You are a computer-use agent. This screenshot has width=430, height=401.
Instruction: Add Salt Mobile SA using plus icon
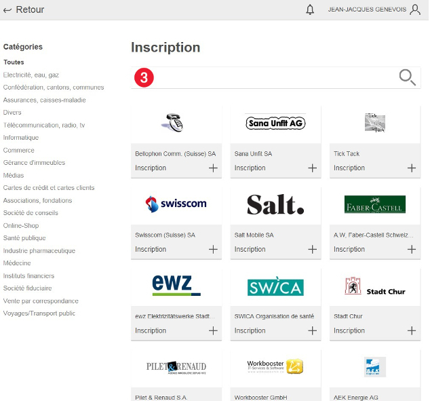(313, 249)
